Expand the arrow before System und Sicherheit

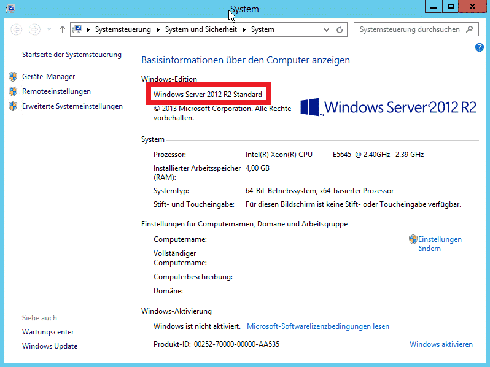(x=158, y=29)
